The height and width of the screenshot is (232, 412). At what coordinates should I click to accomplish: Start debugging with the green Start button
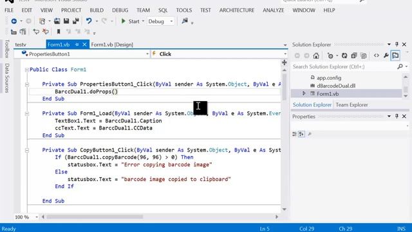pyautogui.click(x=130, y=21)
